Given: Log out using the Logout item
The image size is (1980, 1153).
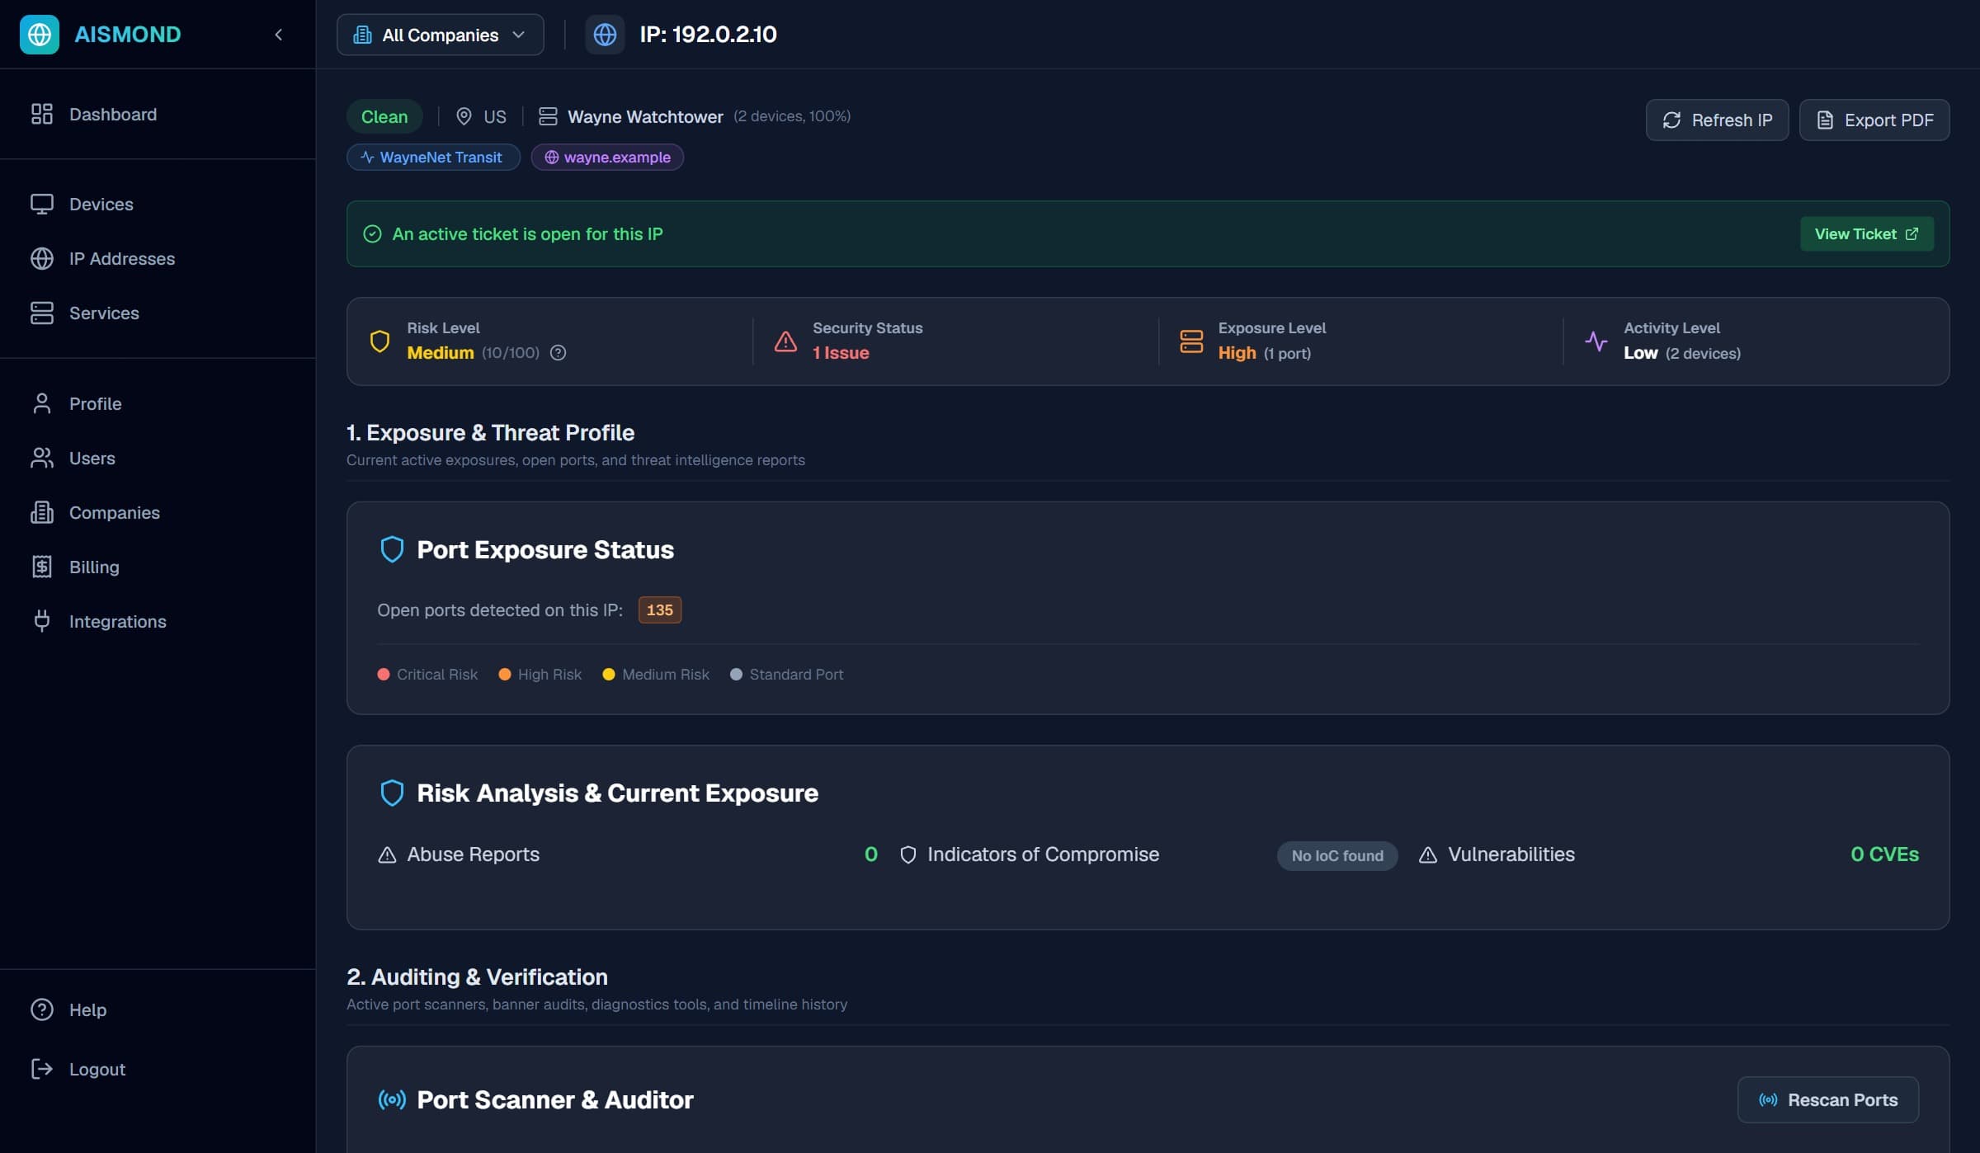Looking at the screenshot, I should click(158, 1069).
